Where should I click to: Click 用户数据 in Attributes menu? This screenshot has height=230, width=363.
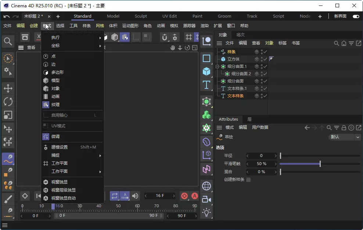click(x=260, y=127)
